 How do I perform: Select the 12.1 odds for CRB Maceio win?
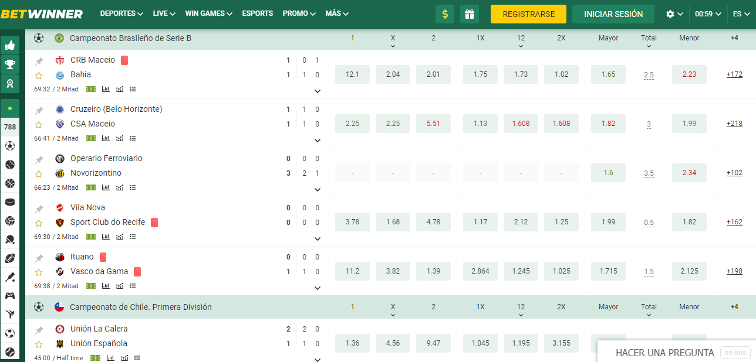pos(352,74)
